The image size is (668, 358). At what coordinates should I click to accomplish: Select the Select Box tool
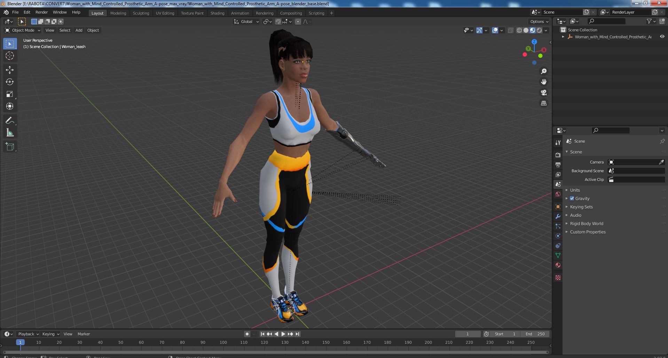[x=10, y=44]
